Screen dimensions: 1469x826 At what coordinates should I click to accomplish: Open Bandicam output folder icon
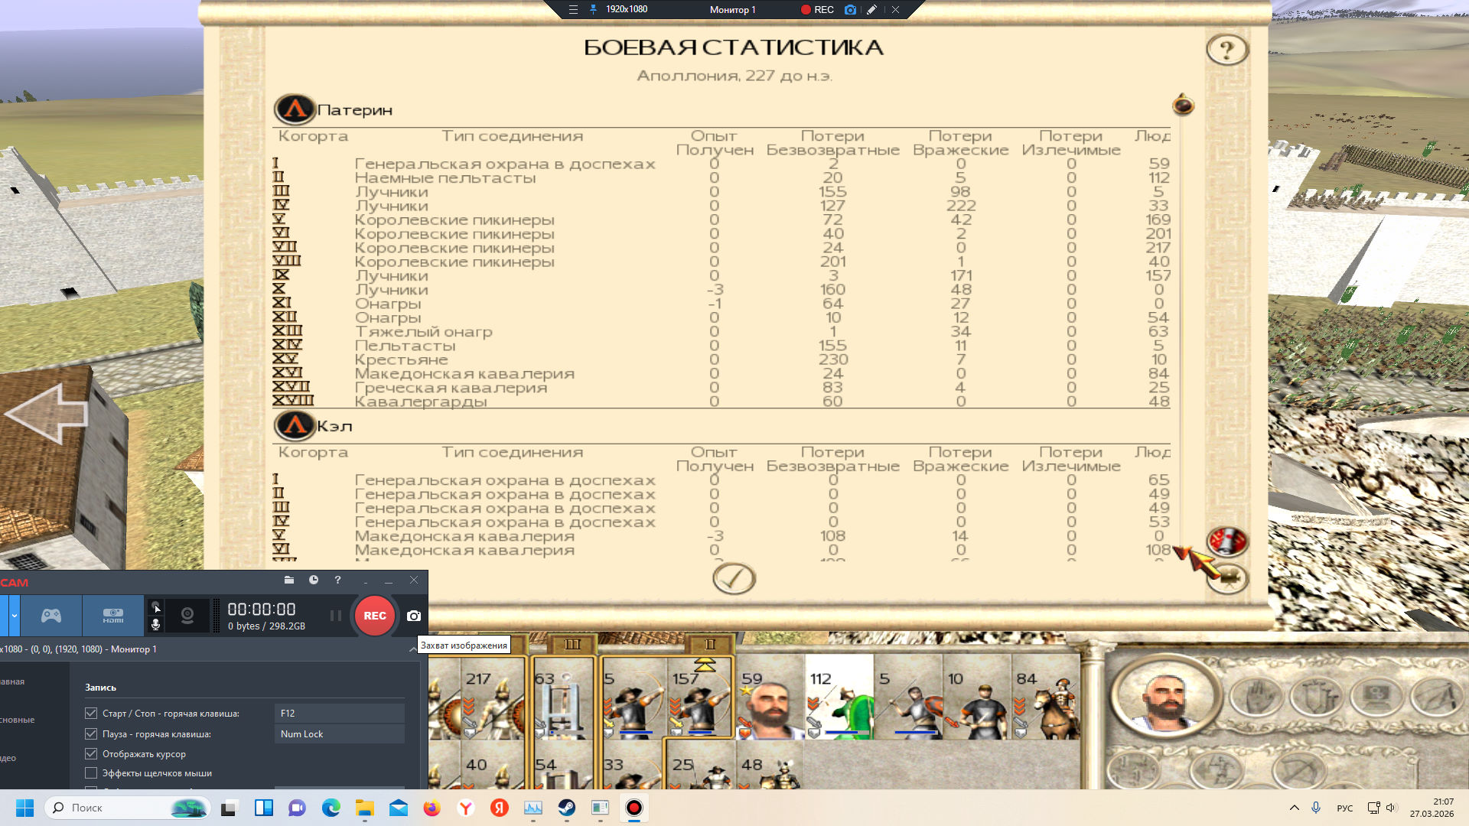point(289,580)
